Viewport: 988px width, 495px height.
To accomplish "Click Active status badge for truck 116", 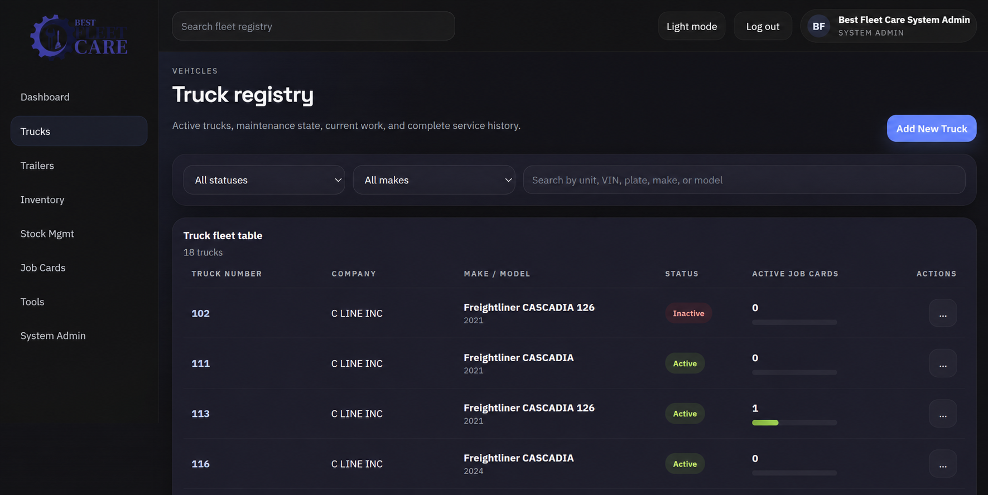I will click(685, 464).
